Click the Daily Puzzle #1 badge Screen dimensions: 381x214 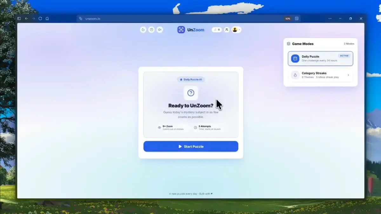click(191, 79)
